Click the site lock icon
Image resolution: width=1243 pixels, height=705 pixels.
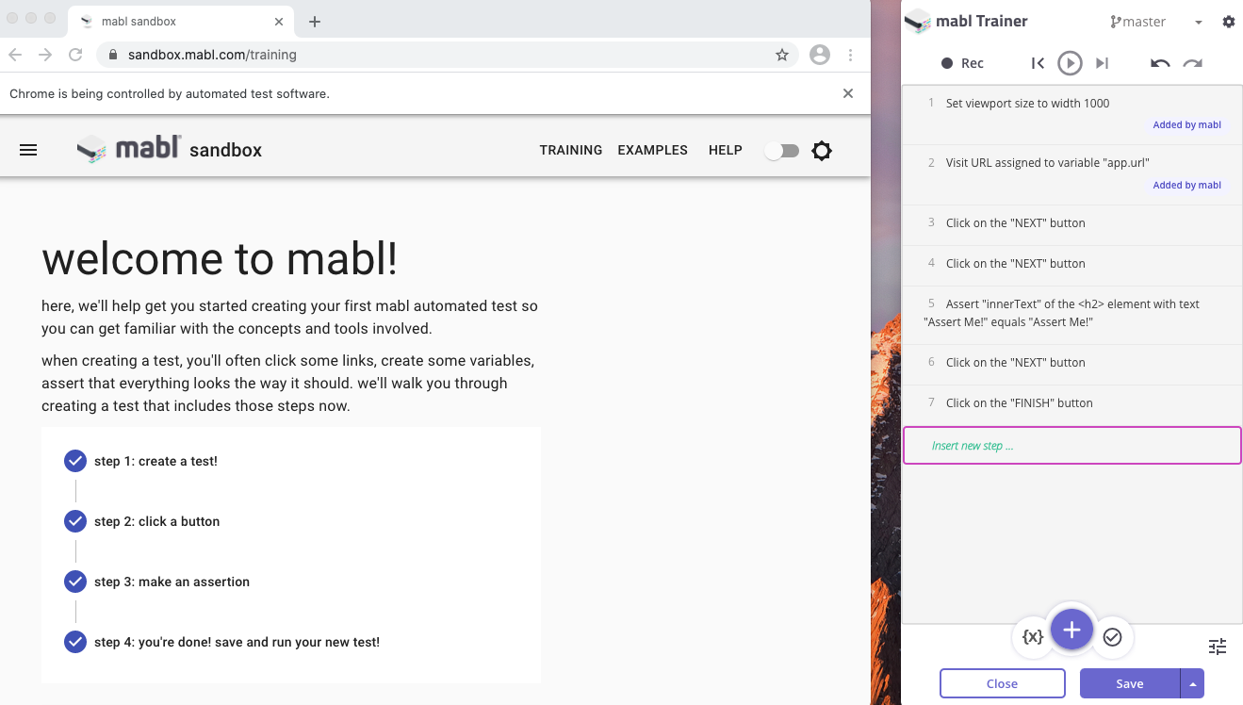113,55
